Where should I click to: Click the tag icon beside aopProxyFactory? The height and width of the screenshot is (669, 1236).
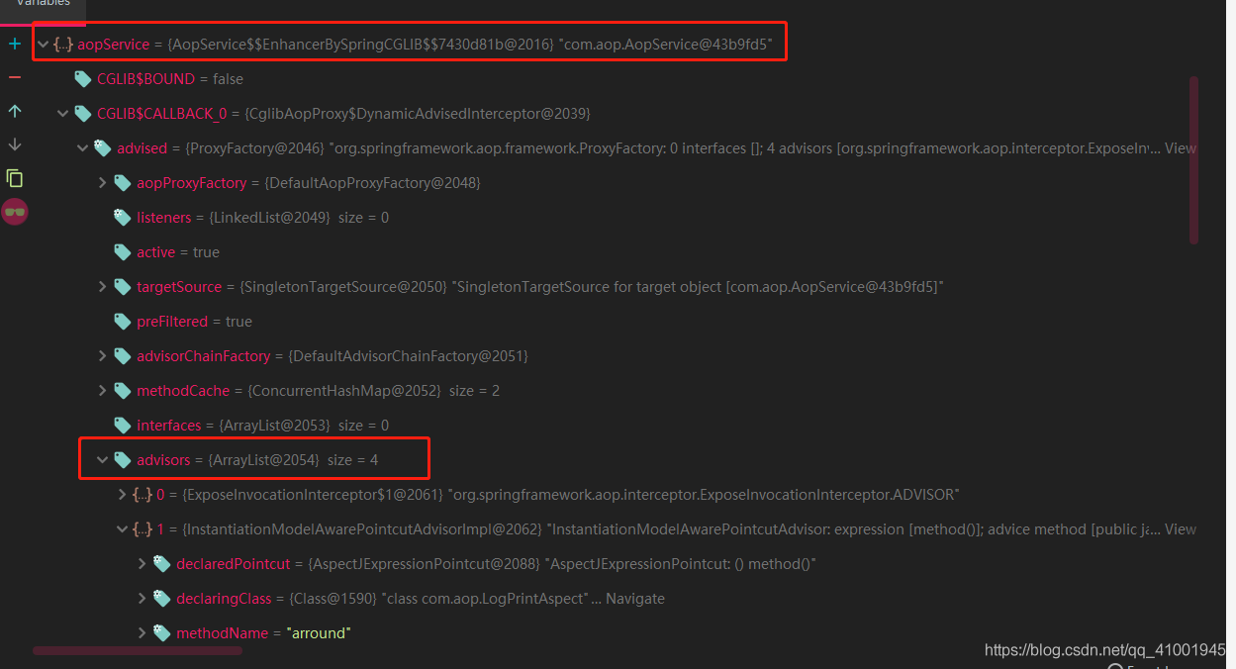point(123,183)
